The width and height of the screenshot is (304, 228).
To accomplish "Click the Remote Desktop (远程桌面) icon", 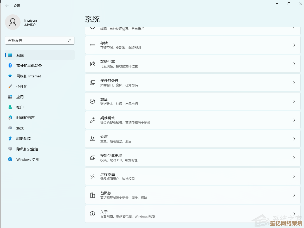I will pyautogui.click(x=93, y=176).
